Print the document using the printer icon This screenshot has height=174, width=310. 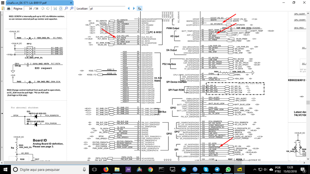click(x=8, y=9)
